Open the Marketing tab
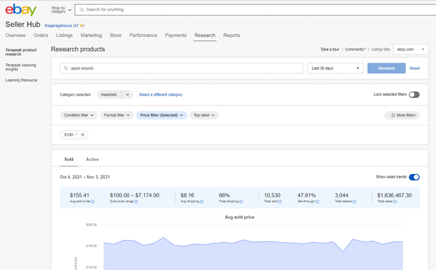 pyautogui.click(x=91, y=35)
